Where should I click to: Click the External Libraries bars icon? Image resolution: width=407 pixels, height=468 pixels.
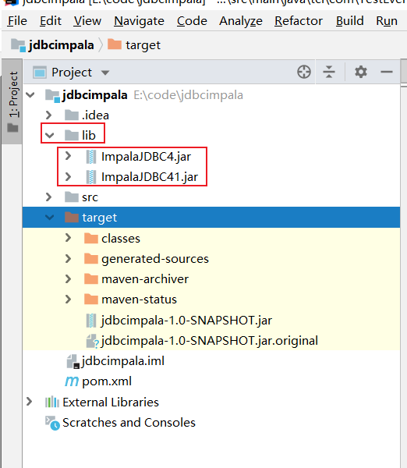(52, 402)
